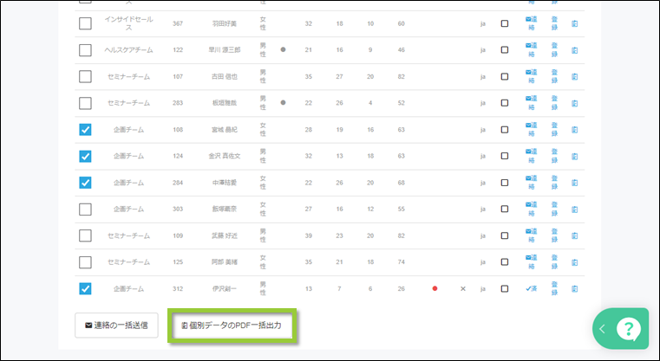660x361 pixels.
Task: Click the PDF icon in 羽田好美's row
Action: 574,23
